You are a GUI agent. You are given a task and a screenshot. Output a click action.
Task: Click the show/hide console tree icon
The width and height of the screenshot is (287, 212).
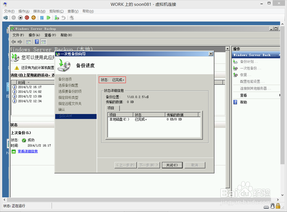[x=28, y=42]
